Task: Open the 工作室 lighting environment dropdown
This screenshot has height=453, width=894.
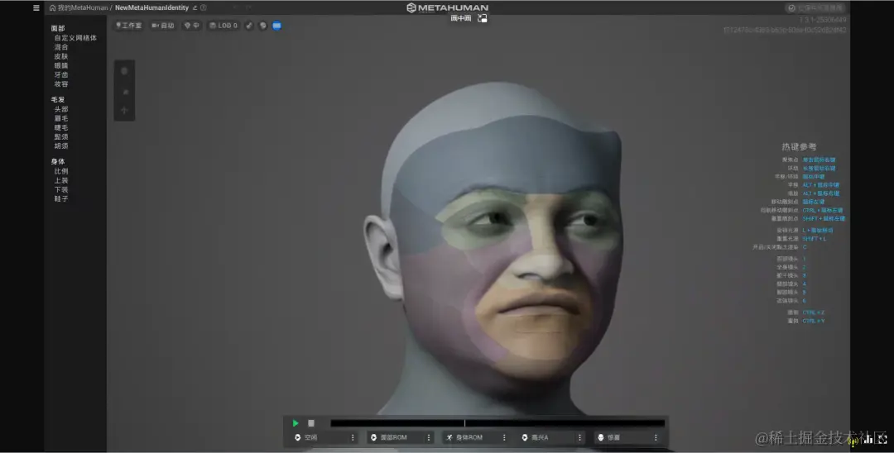Action: (128, 26)
